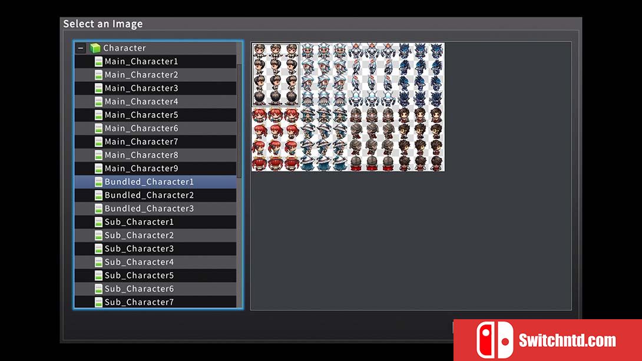Select the Sub_Character2 text entry
Screen dimensions: 642x361
[139, 236]
